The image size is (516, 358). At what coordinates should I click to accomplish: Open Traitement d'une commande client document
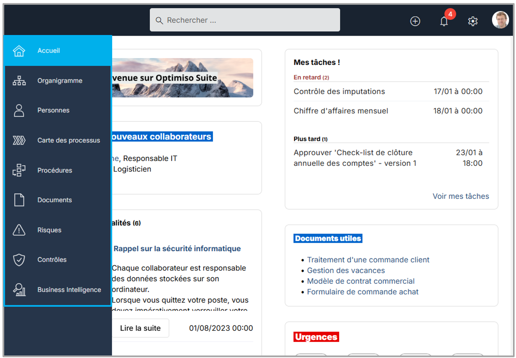click(x=368, y=260)
